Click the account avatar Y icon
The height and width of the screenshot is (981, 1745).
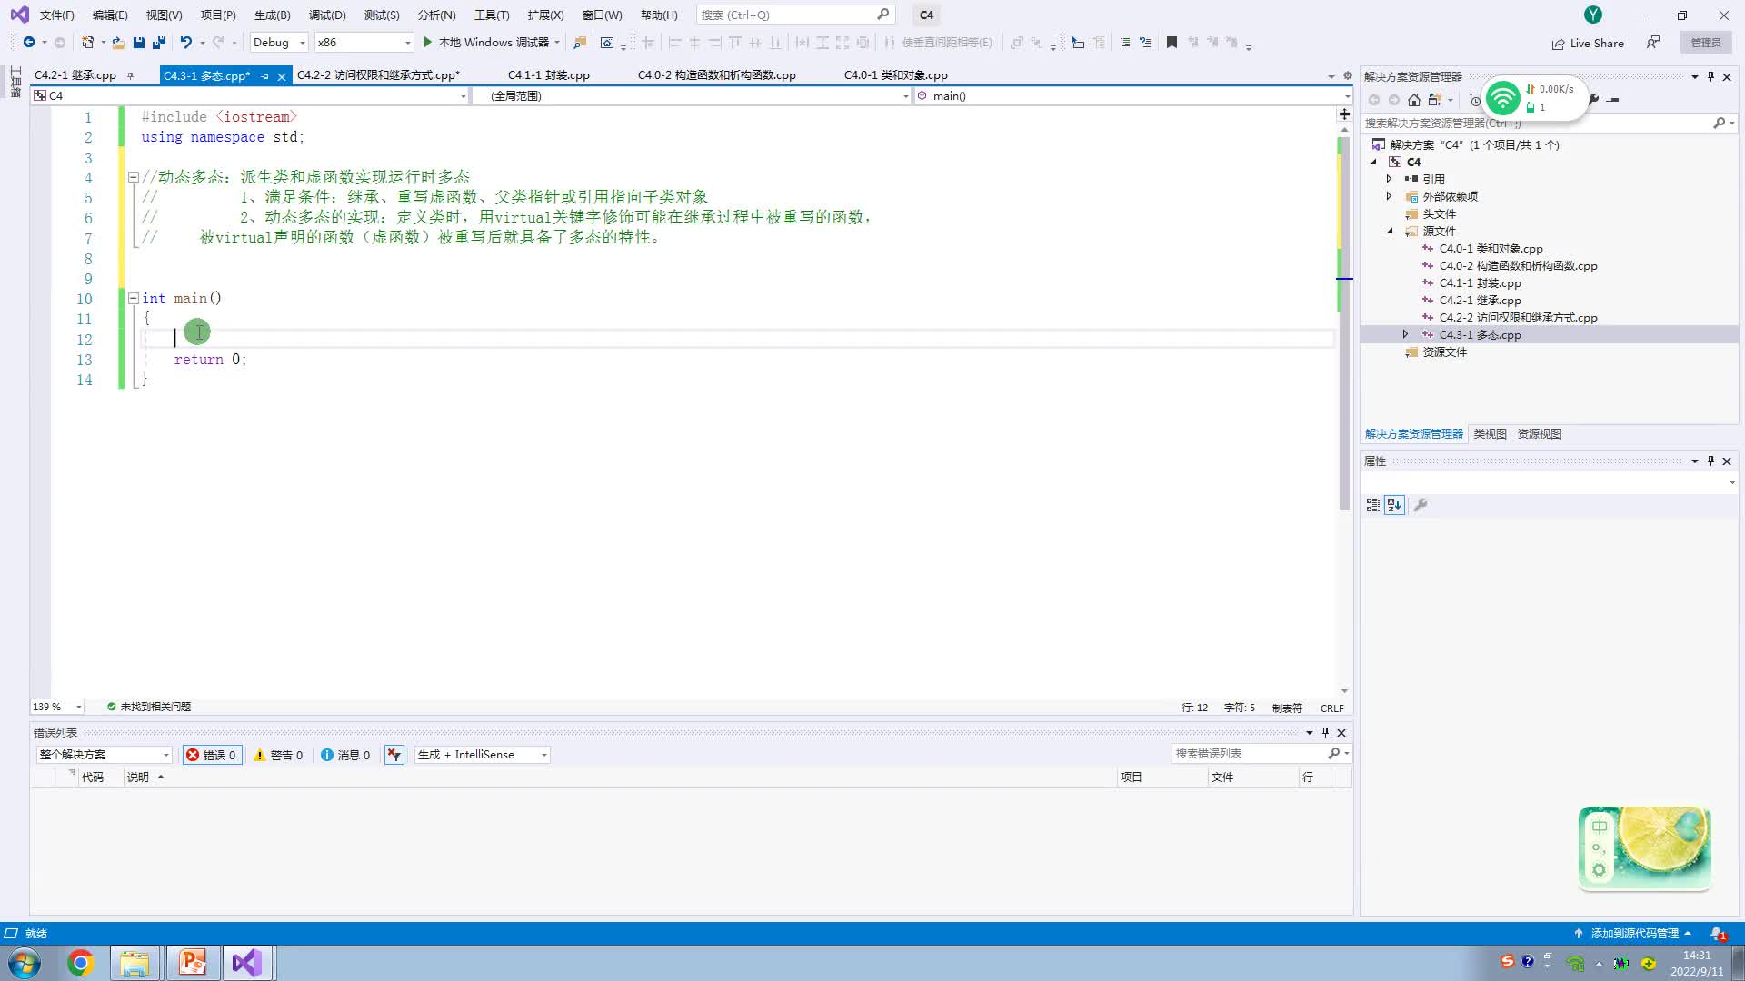(1593, 15)
